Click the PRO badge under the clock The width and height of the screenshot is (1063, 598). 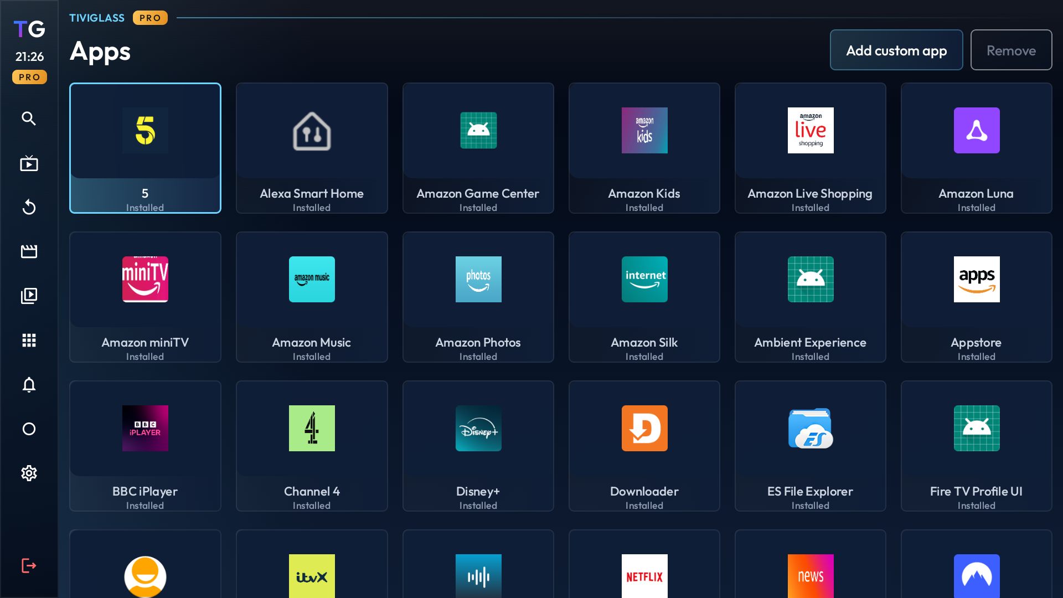pyautogui.click(x=29, y=77)
